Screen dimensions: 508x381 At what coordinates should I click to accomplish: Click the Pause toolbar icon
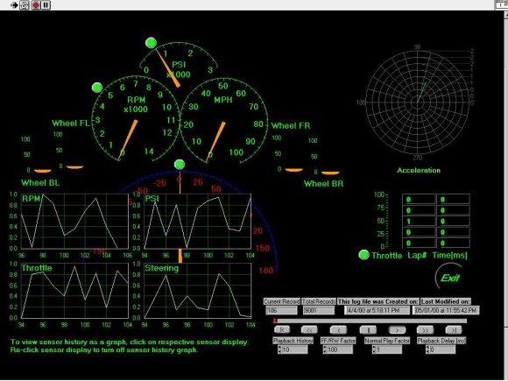coord(46,5)
